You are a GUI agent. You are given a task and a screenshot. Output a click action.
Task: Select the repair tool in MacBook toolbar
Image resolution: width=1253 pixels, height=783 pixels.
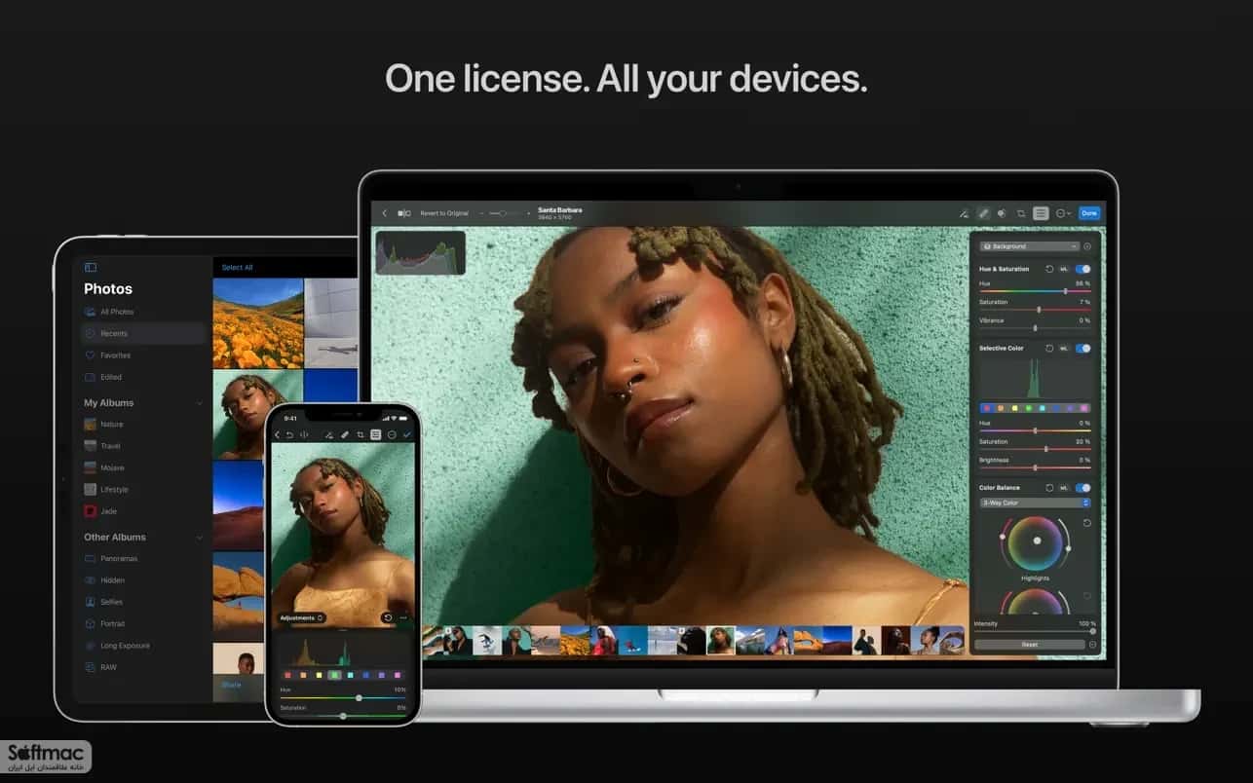tap(984, 213)
